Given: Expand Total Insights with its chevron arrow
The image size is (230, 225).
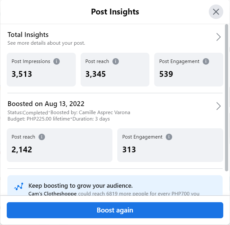Looking at the screenshot, I should [x=218, y=37].
